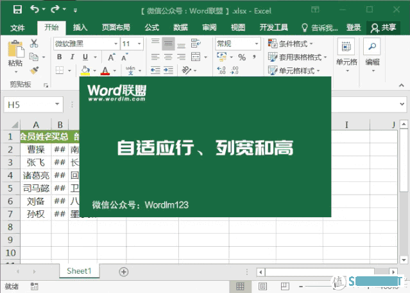The height and width of the screenshot is (293, 410).
Task: Click the Decrease Decimal icon
Action: [x=234, y=70]
